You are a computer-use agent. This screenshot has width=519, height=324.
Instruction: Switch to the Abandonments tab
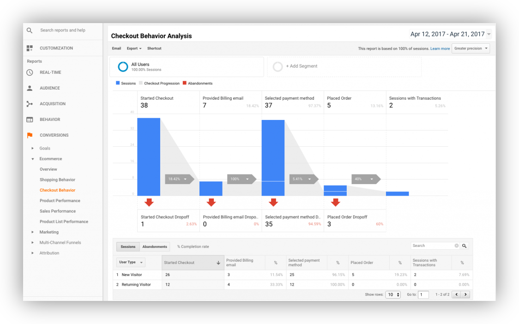pyautogui.click(x=155, y=247)
